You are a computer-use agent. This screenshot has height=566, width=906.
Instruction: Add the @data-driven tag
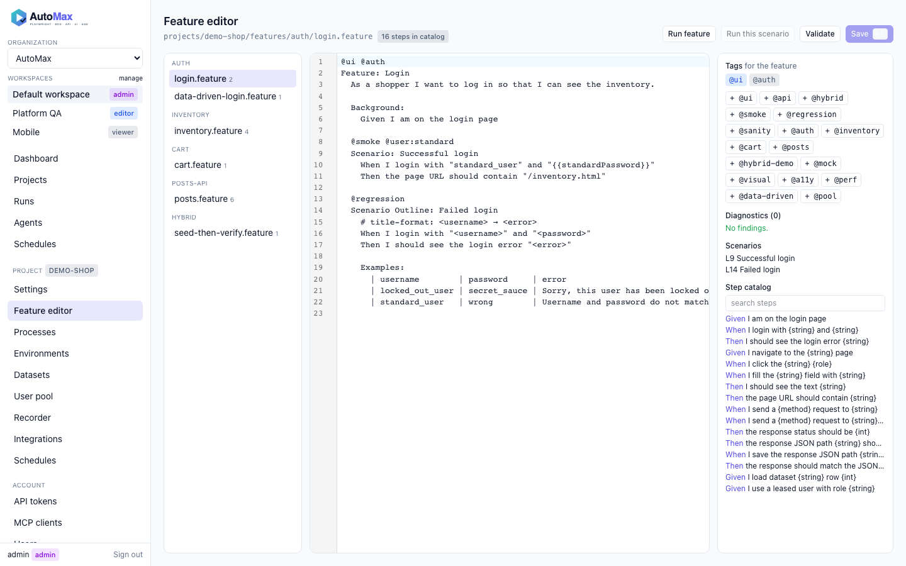tap(762, 196)
